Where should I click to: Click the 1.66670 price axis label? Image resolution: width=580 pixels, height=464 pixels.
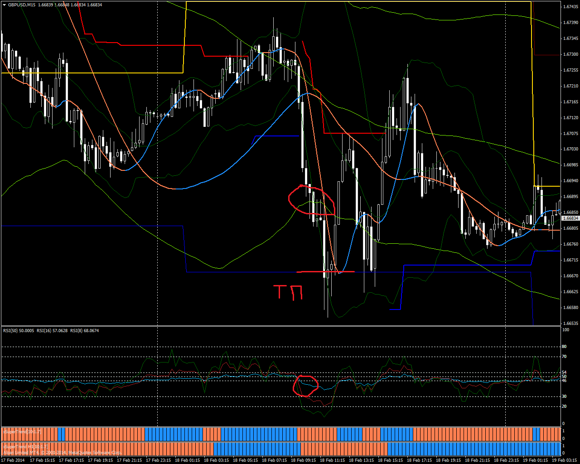click(x=570, y=276)
